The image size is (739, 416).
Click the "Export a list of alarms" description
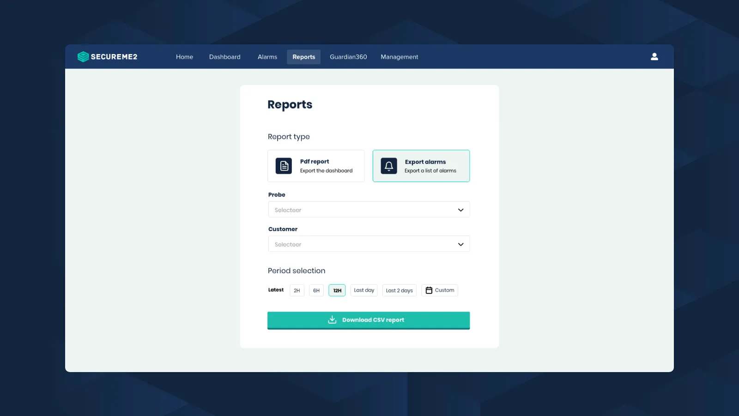coord(430,171)
